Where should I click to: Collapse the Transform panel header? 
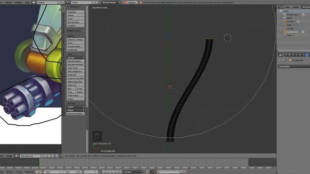[73, 6]
